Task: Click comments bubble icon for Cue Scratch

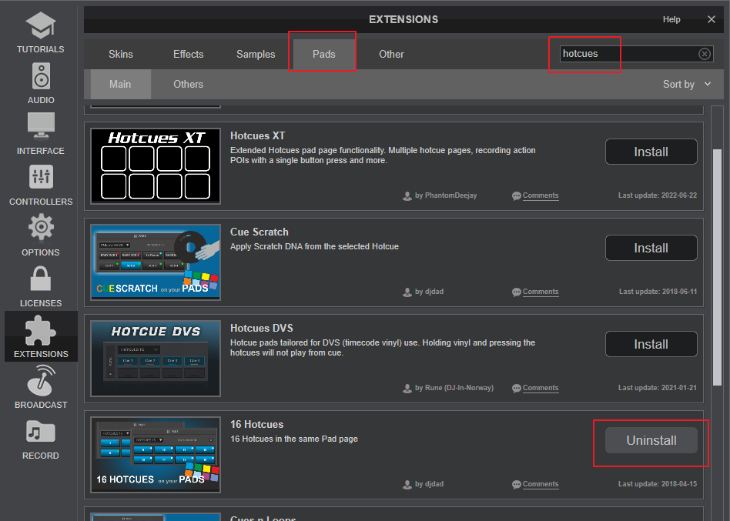Action: (516, 292)
